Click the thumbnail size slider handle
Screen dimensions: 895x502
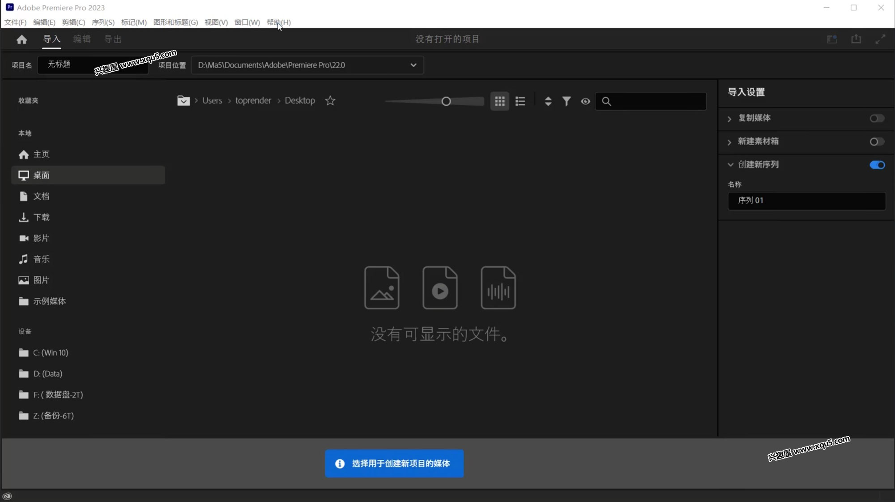coord(446,102)
